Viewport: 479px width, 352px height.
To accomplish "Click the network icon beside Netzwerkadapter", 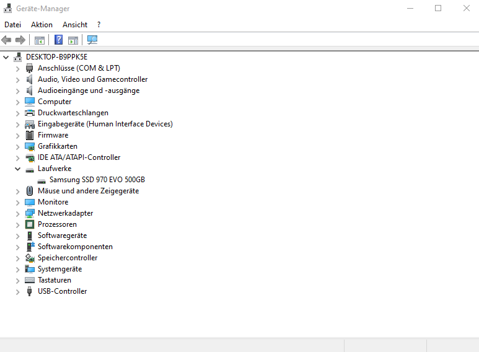I will 30,213.
